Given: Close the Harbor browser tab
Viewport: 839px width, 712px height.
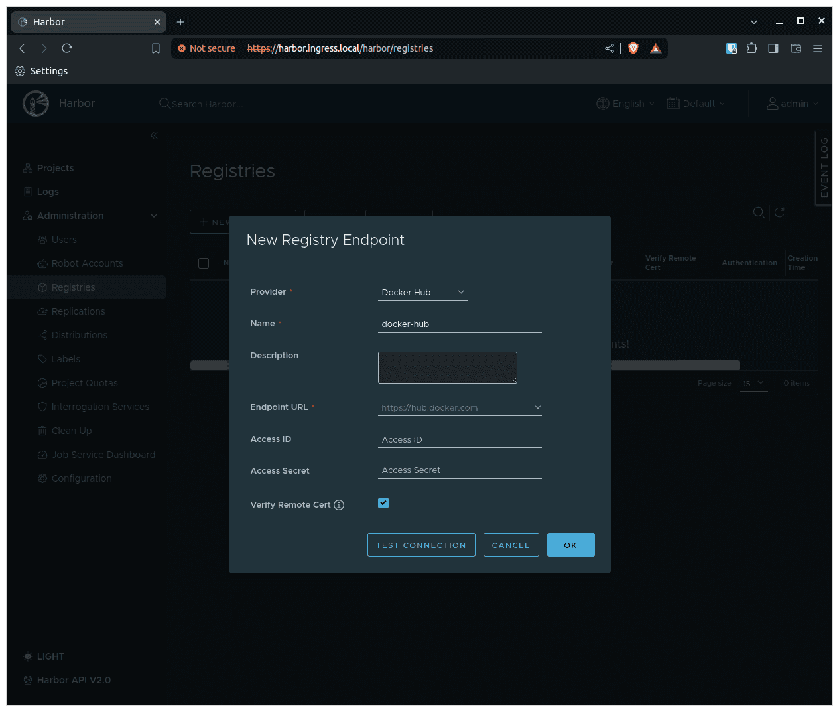Looking at the screenshot, I should tap(157, 22).
